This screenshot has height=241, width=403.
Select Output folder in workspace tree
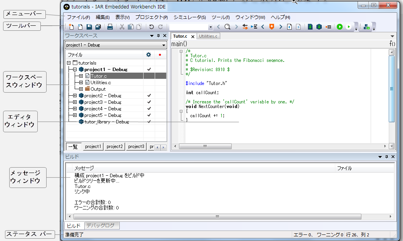98,89
